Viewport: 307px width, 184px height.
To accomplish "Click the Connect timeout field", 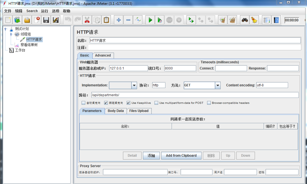I will [x=231, y=68].
